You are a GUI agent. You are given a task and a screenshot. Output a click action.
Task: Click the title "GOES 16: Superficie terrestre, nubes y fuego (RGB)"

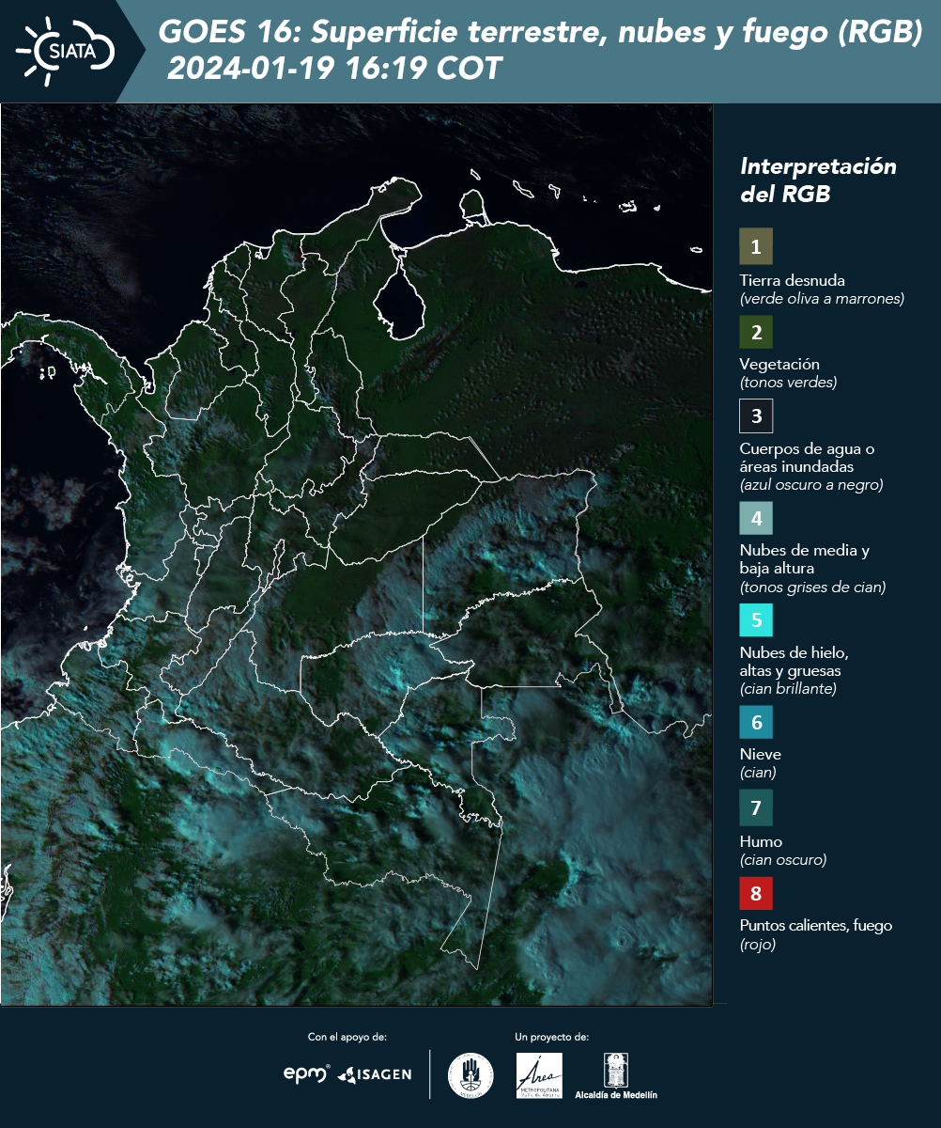click(x=540, y=33)
